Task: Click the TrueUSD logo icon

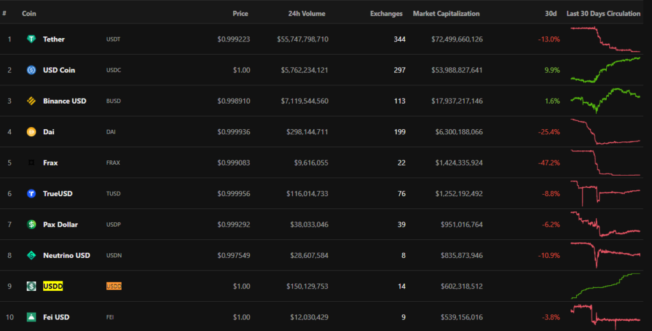Action: click(31, 194)
